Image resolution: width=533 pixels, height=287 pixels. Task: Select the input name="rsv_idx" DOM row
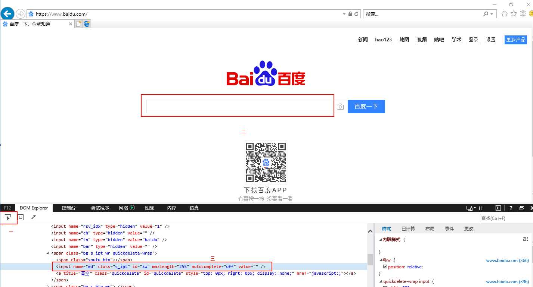tap(111, 226)
